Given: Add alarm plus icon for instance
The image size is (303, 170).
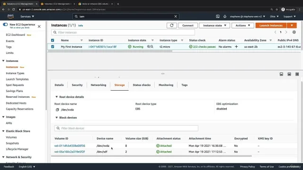Looking at the screenshot, I should point(236,47).
